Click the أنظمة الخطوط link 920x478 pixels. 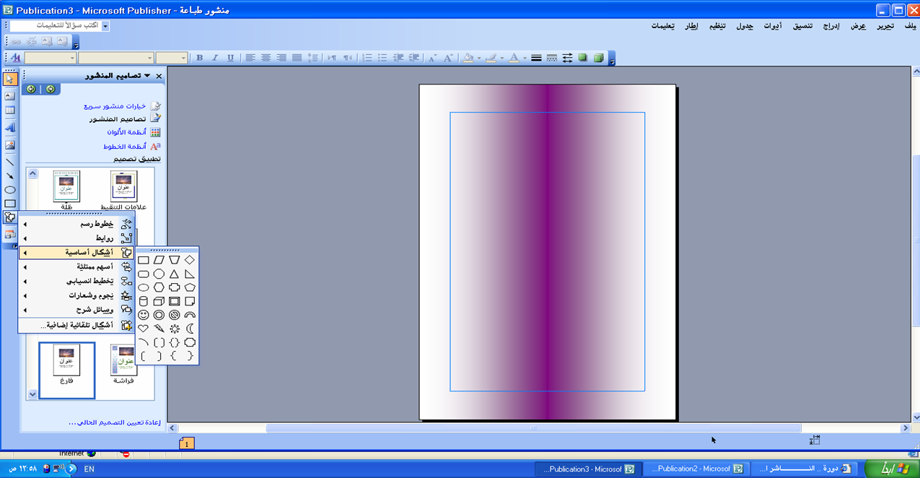(126, 147)
